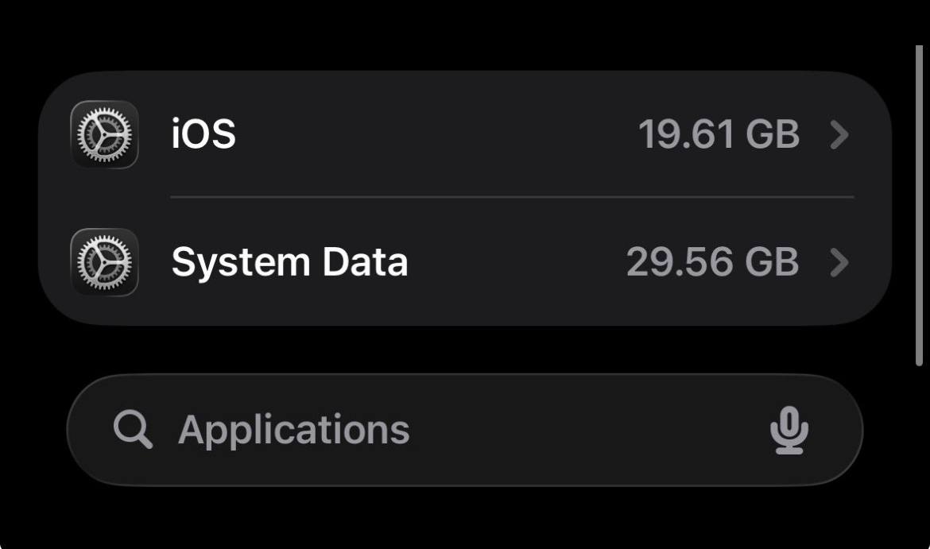Click the divider line between iOS and System Data
The image size is (930, 549).
[512, 197]
